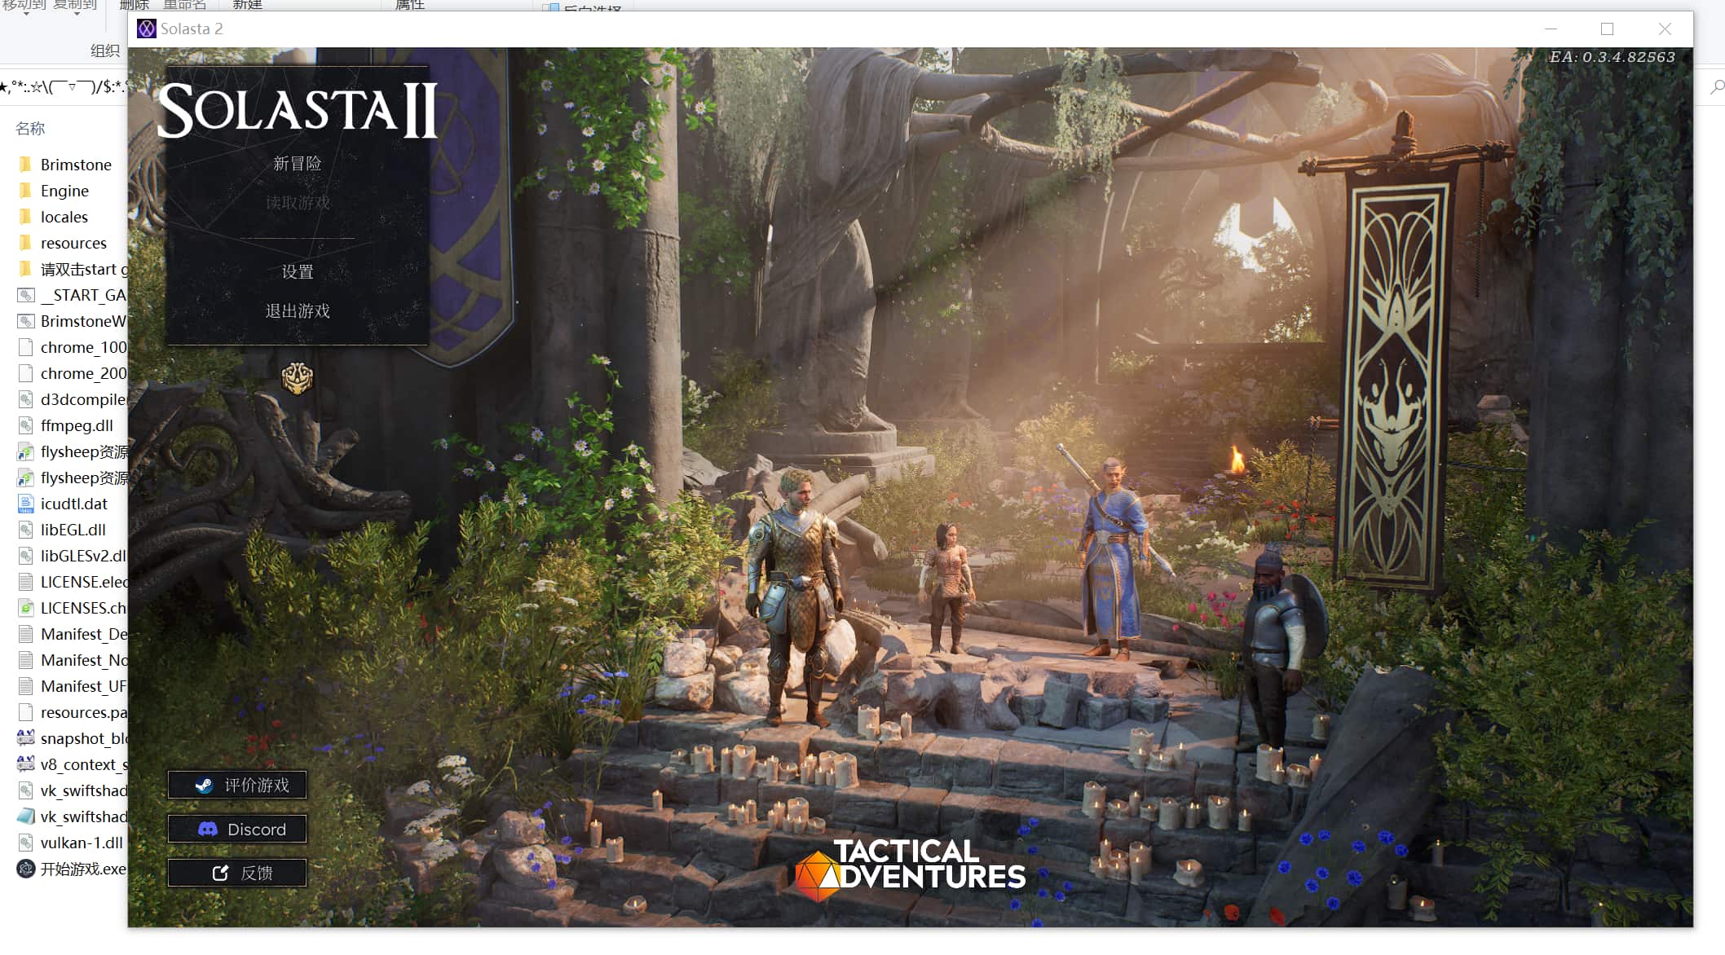Open the Discord button
Image resolution: width=1725 pixels, height=955 pixels.
237,829
